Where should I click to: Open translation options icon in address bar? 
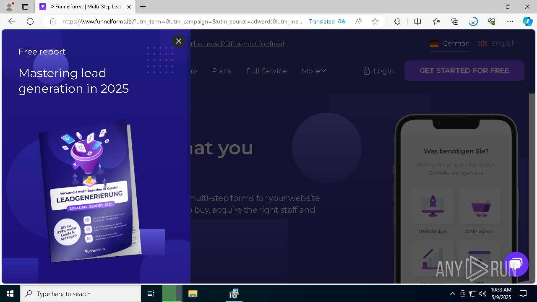tap(341, 21)
